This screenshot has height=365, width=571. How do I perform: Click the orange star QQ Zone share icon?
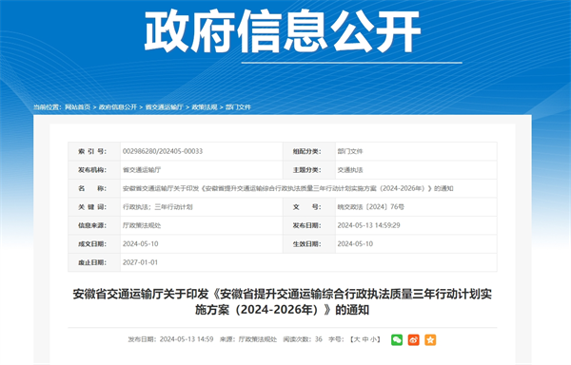pos(430,339)
